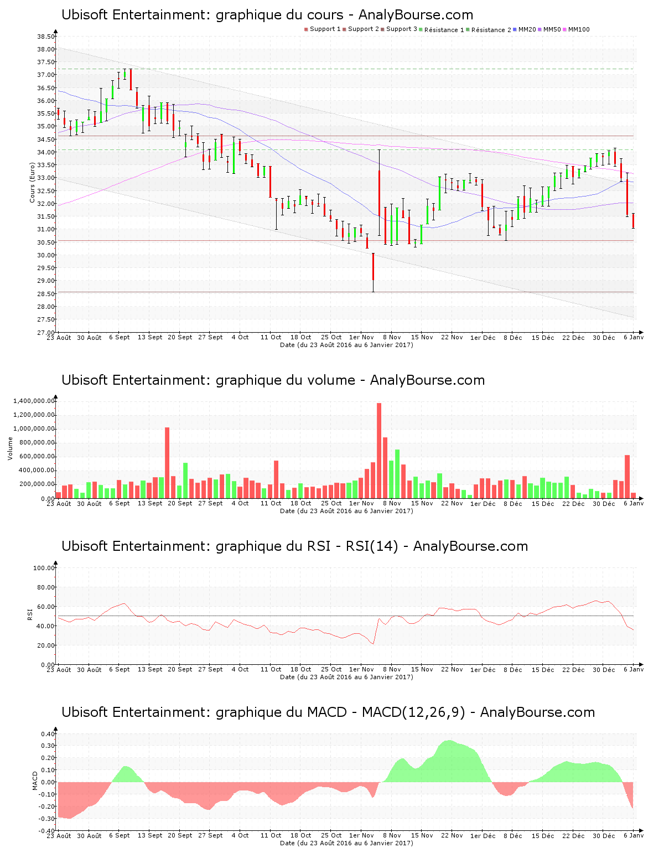Click the date range caption under MACD chart
Screen dimensions: 664x858
[346, 843]
